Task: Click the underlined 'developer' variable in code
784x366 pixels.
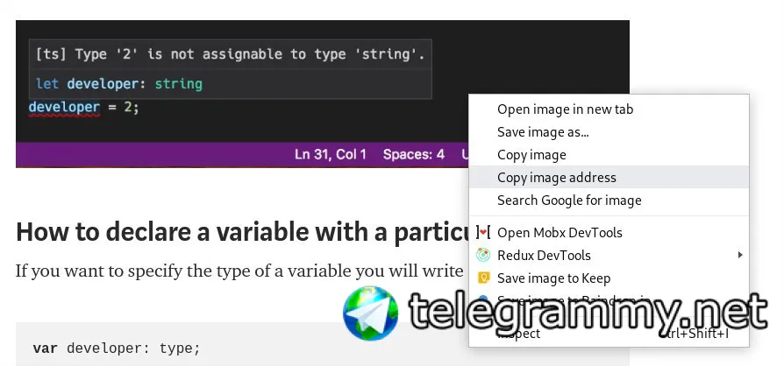Action: [x=64, y=107]
